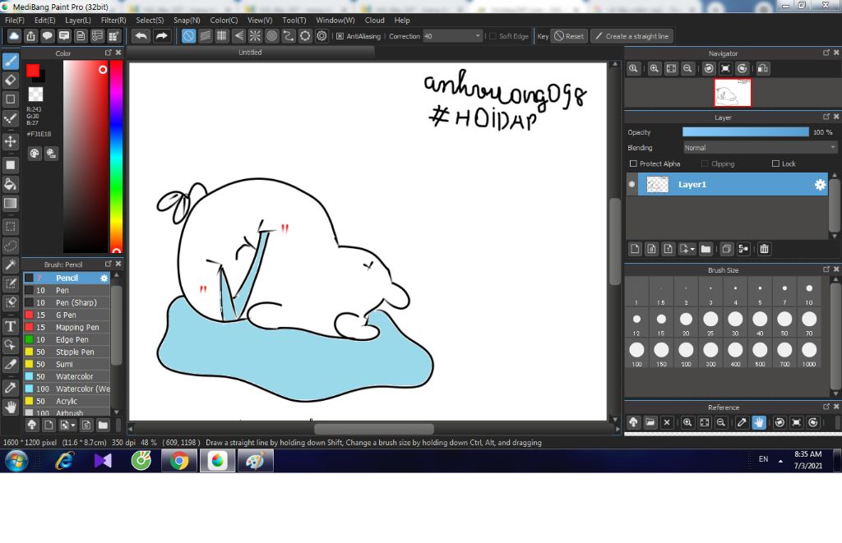
Task: Toggle the AntiAliasing checkbox
Action: click(x=340, y=36)
